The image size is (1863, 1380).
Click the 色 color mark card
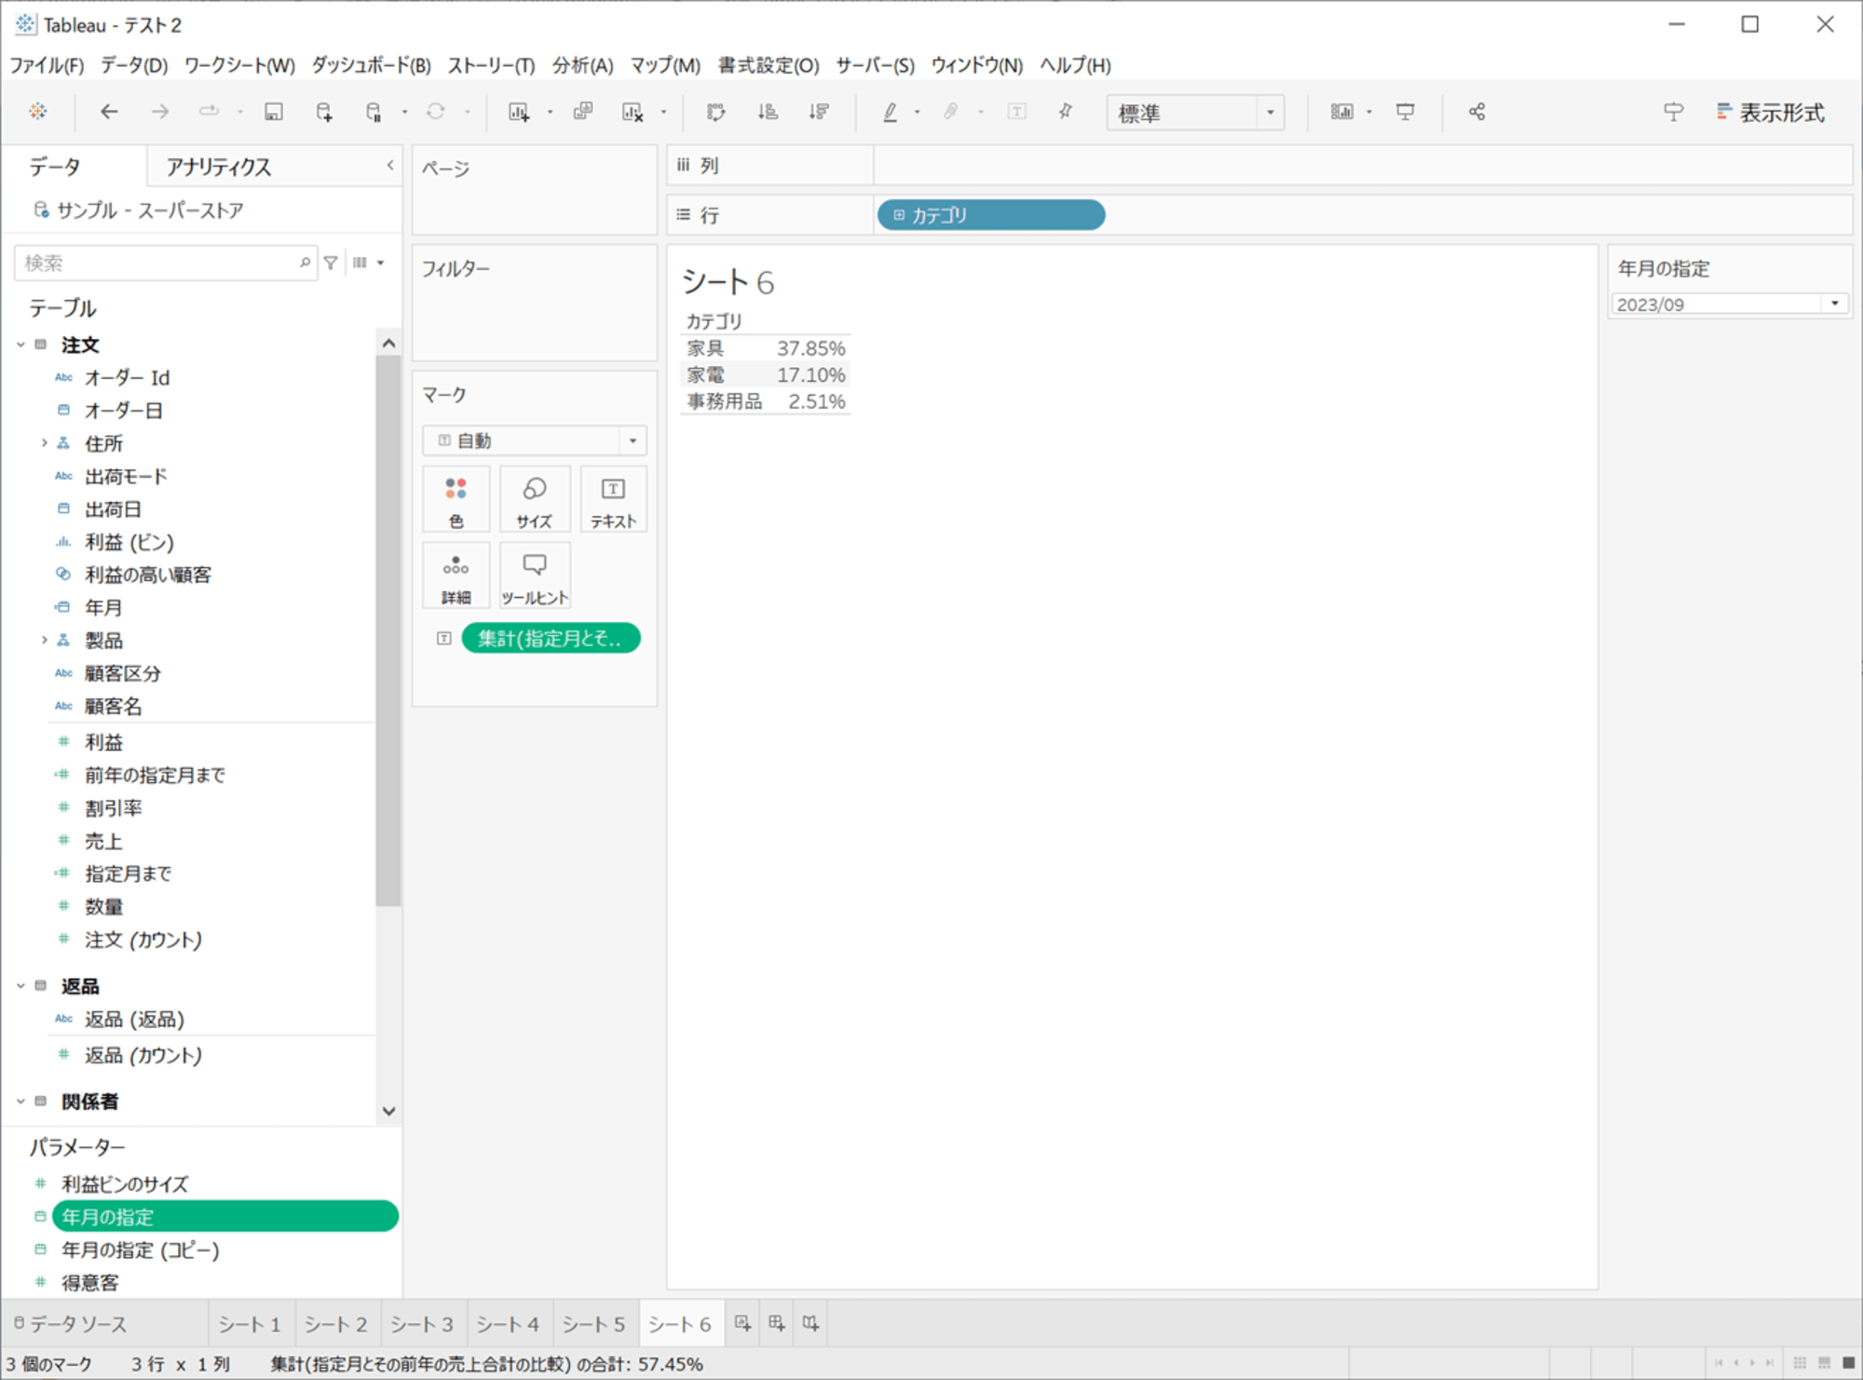click(456, 500)
